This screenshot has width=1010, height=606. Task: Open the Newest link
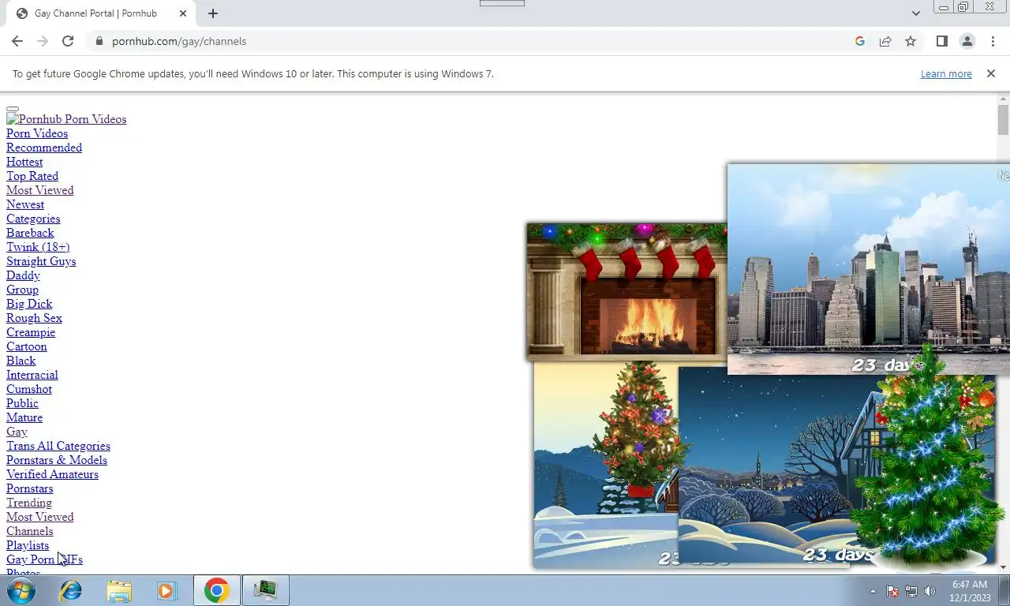(25, 204)
